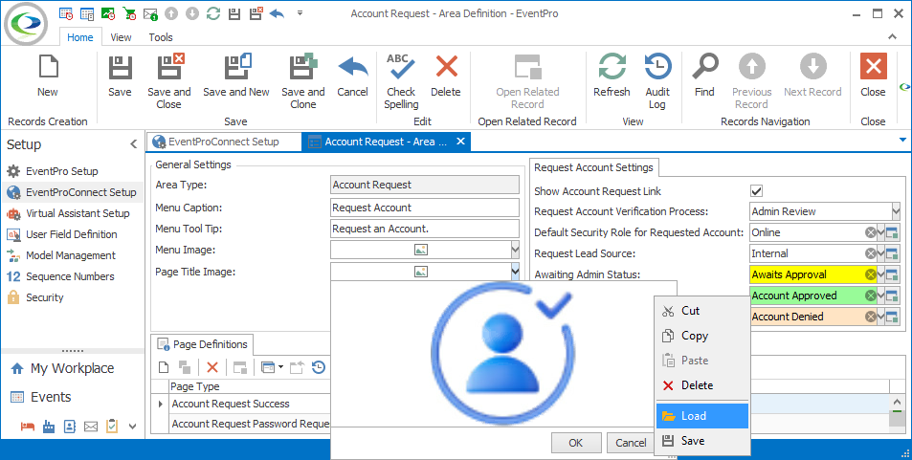Close the Account Request document tab
Screen dimensions: 912x460
point(460,142)
